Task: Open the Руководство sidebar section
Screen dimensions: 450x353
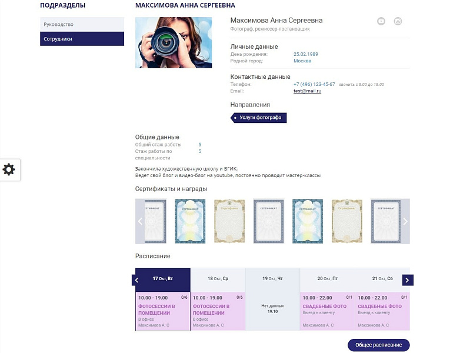Action: coord(82,24)
